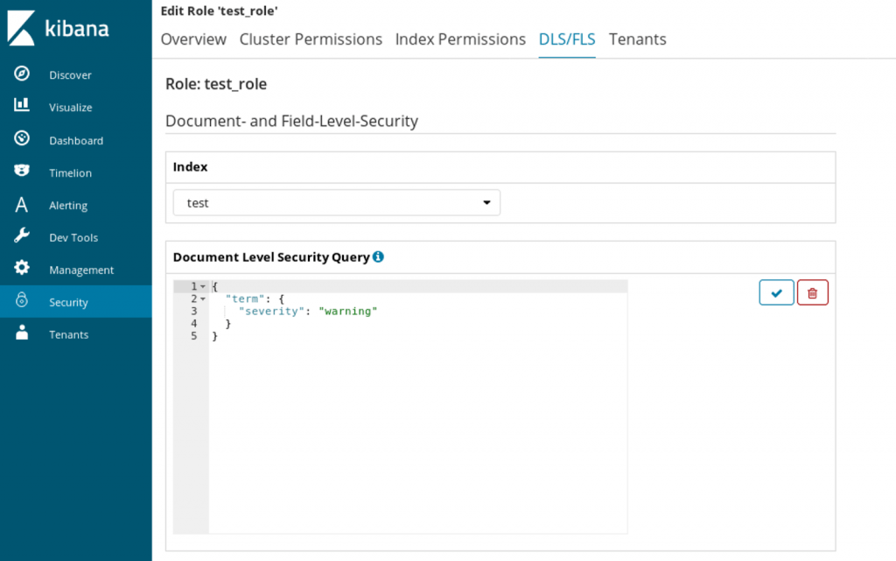Open the Discover section
896x561 pixels.
[69, 74]
